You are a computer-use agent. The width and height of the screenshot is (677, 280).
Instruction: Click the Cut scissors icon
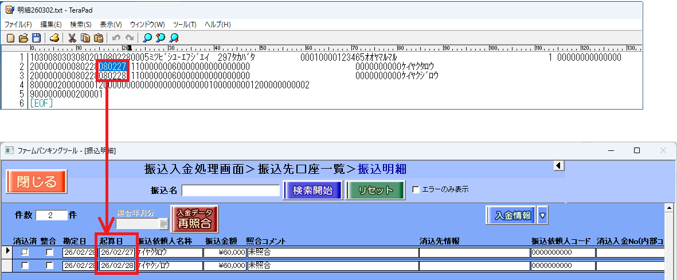[x=72, y=38]
